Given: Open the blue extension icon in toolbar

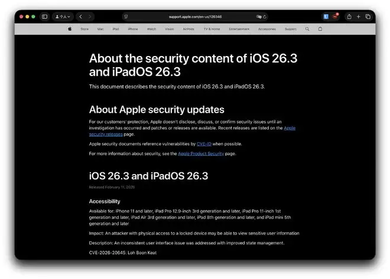Looking at the screenshot, I should [x=326, y=17].
